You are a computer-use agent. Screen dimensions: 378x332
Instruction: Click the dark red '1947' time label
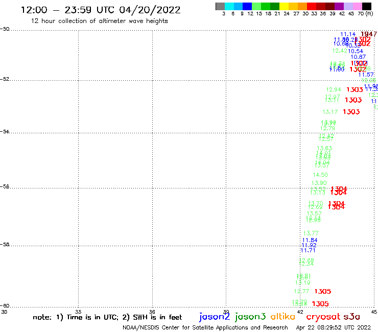[x=369, y=34]
